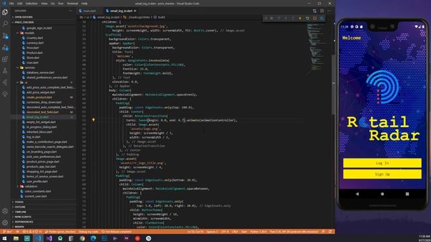Tap the emulator Back navigation button
The height and width of the screenshot is (242, 431).
tap(357, 194)
